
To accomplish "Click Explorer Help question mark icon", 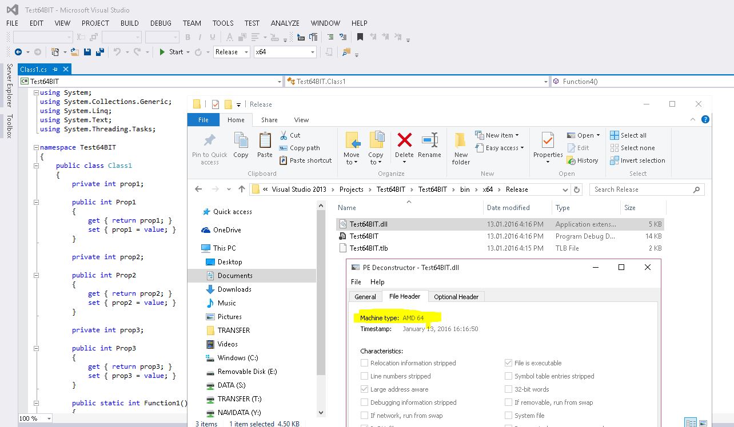I will click(x=705, y=119).
